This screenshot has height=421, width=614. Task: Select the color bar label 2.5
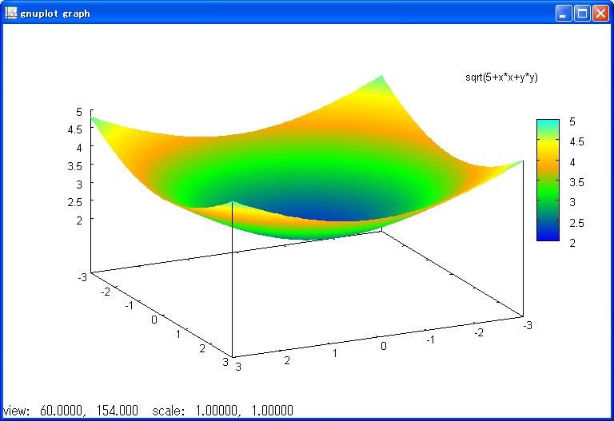[x=576, y=223]
